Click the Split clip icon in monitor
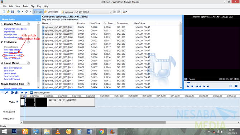240x135 pixels. point(231,86)
